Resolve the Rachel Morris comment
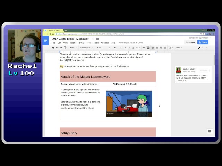The image size is (222, 166). click(x=203, y=70)
